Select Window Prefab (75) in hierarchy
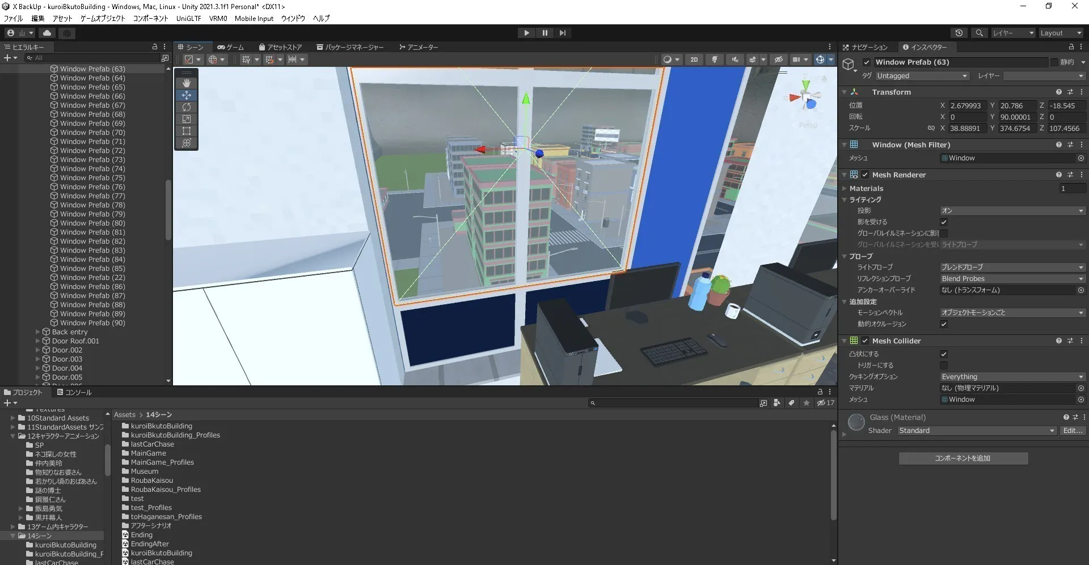The image size is (1089, 565). click(92, 178)
